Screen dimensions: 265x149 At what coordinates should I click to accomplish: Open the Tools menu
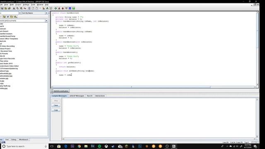pos(33,5)
